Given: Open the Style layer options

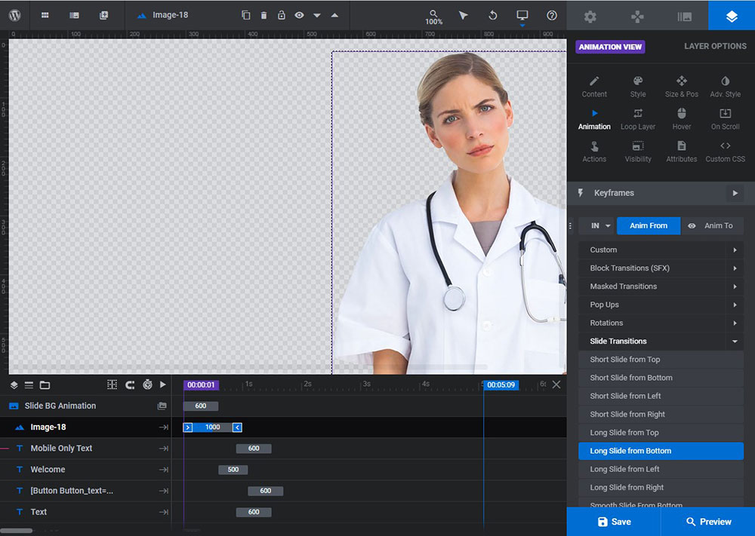Looking at the screenshot, I should pos(638,87).
